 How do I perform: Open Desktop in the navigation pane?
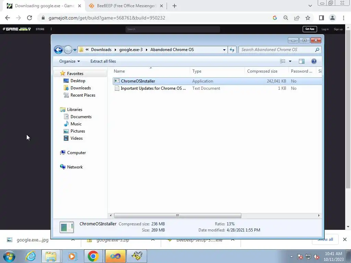click(x=78, y=81)
